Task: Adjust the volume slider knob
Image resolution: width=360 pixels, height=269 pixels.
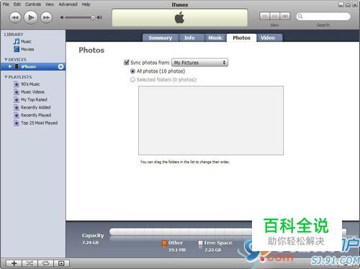Action: tap(93, 17)
